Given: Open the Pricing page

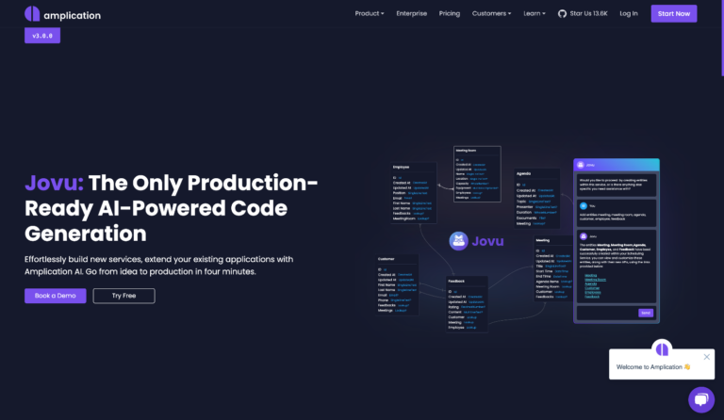Looking at the screenshot, I should click(450, 14).
